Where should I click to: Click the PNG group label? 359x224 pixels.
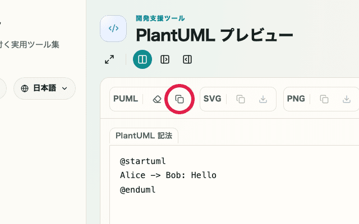click(296, 99)
